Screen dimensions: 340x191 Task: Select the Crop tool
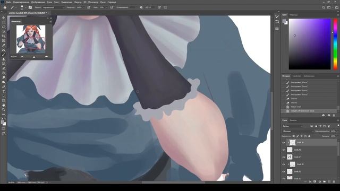pos(4,36)
